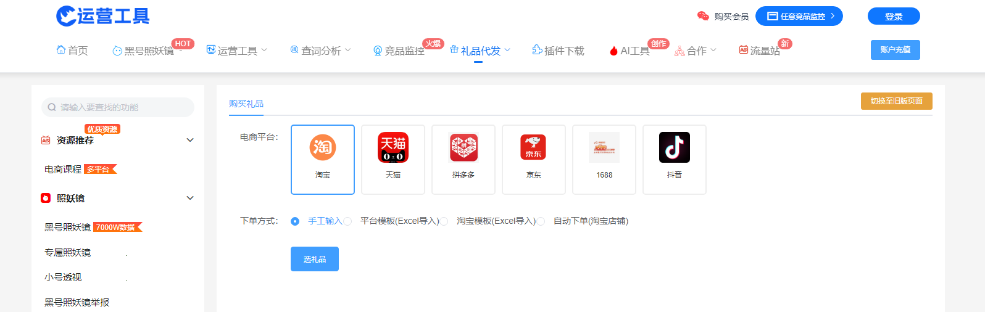Viewport: 985px width, 312px height.
Task: Click the 查词分析 nav icon
Action: click(x=294, y=50)
